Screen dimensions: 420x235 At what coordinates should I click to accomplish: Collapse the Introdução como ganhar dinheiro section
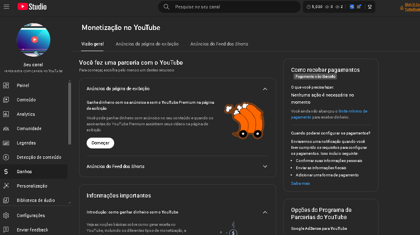coord(265,212)
